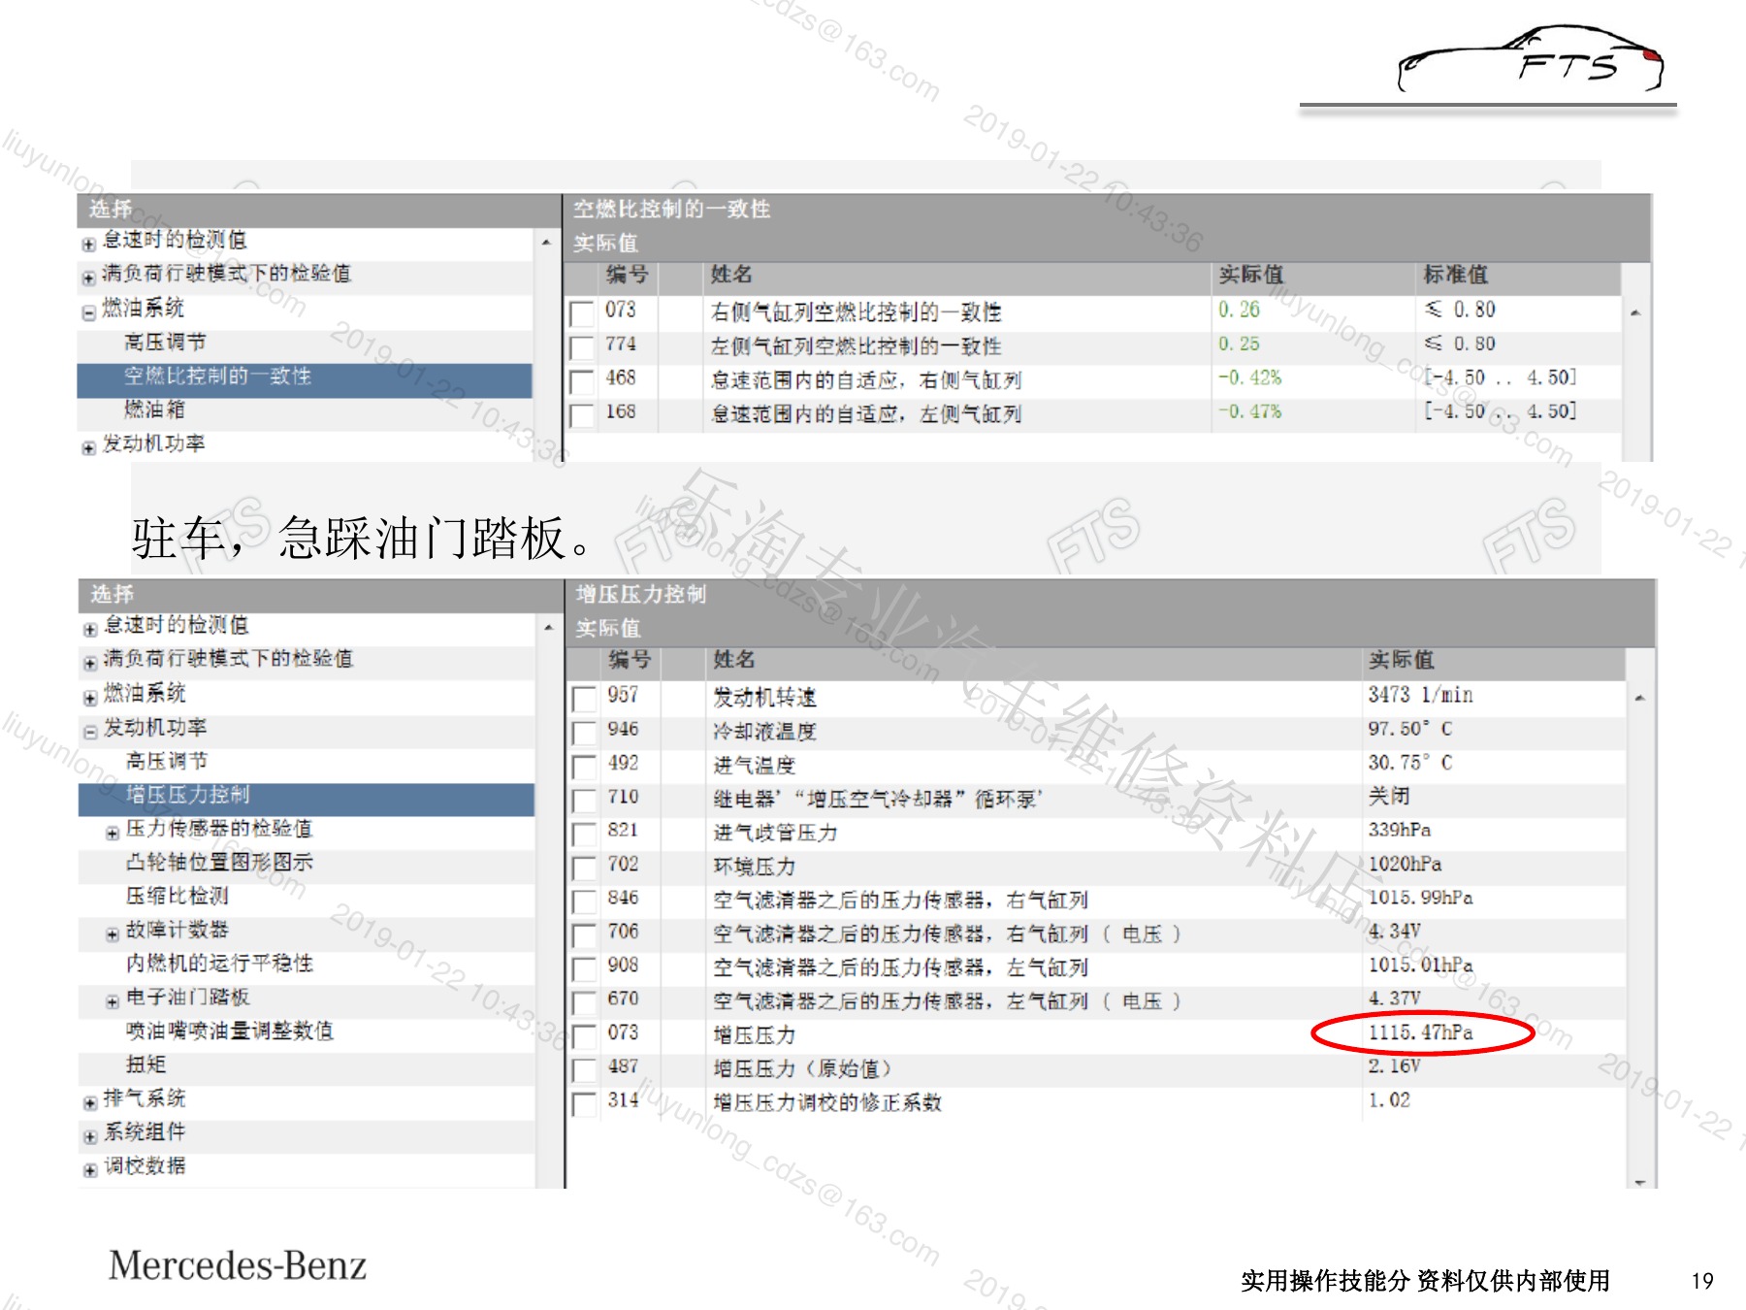Check the box for 487 增压压力（原始值）
1746x1310 pixels.
[x=585, y=1070]
